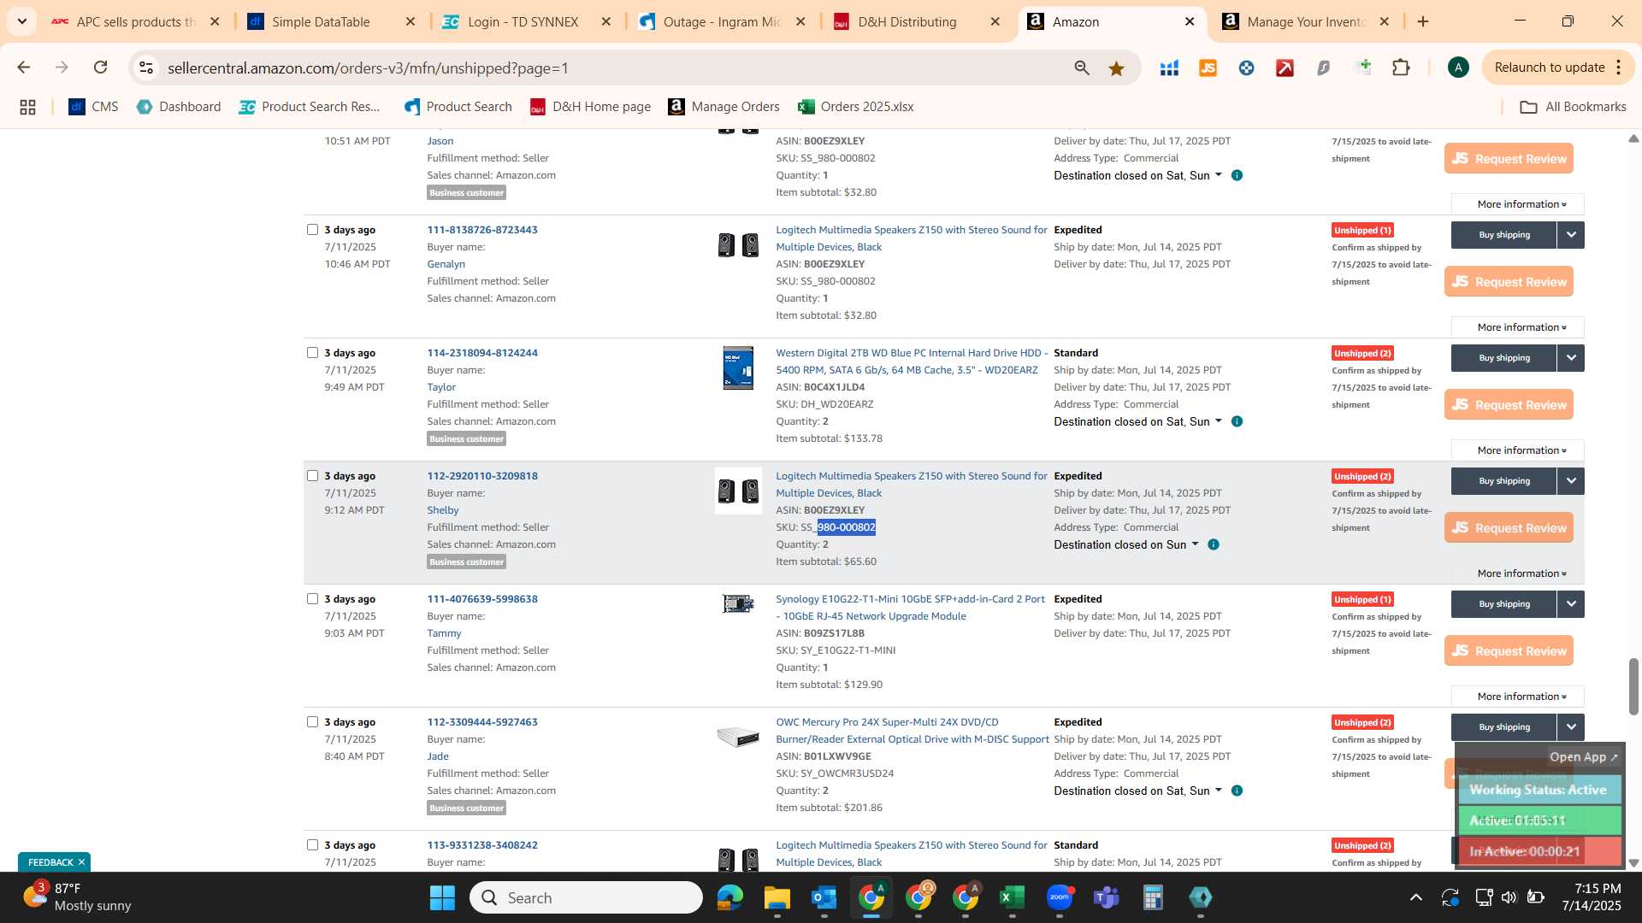
Task: Expand Buy shipping dropdown for Taylor's order
Action: (1571, 358)
